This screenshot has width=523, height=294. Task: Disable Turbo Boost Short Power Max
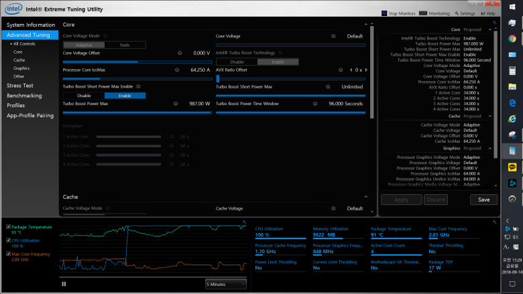click(83, 95)
